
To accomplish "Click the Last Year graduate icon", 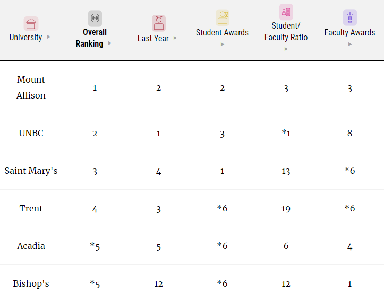I will click(x=158, y=23).
